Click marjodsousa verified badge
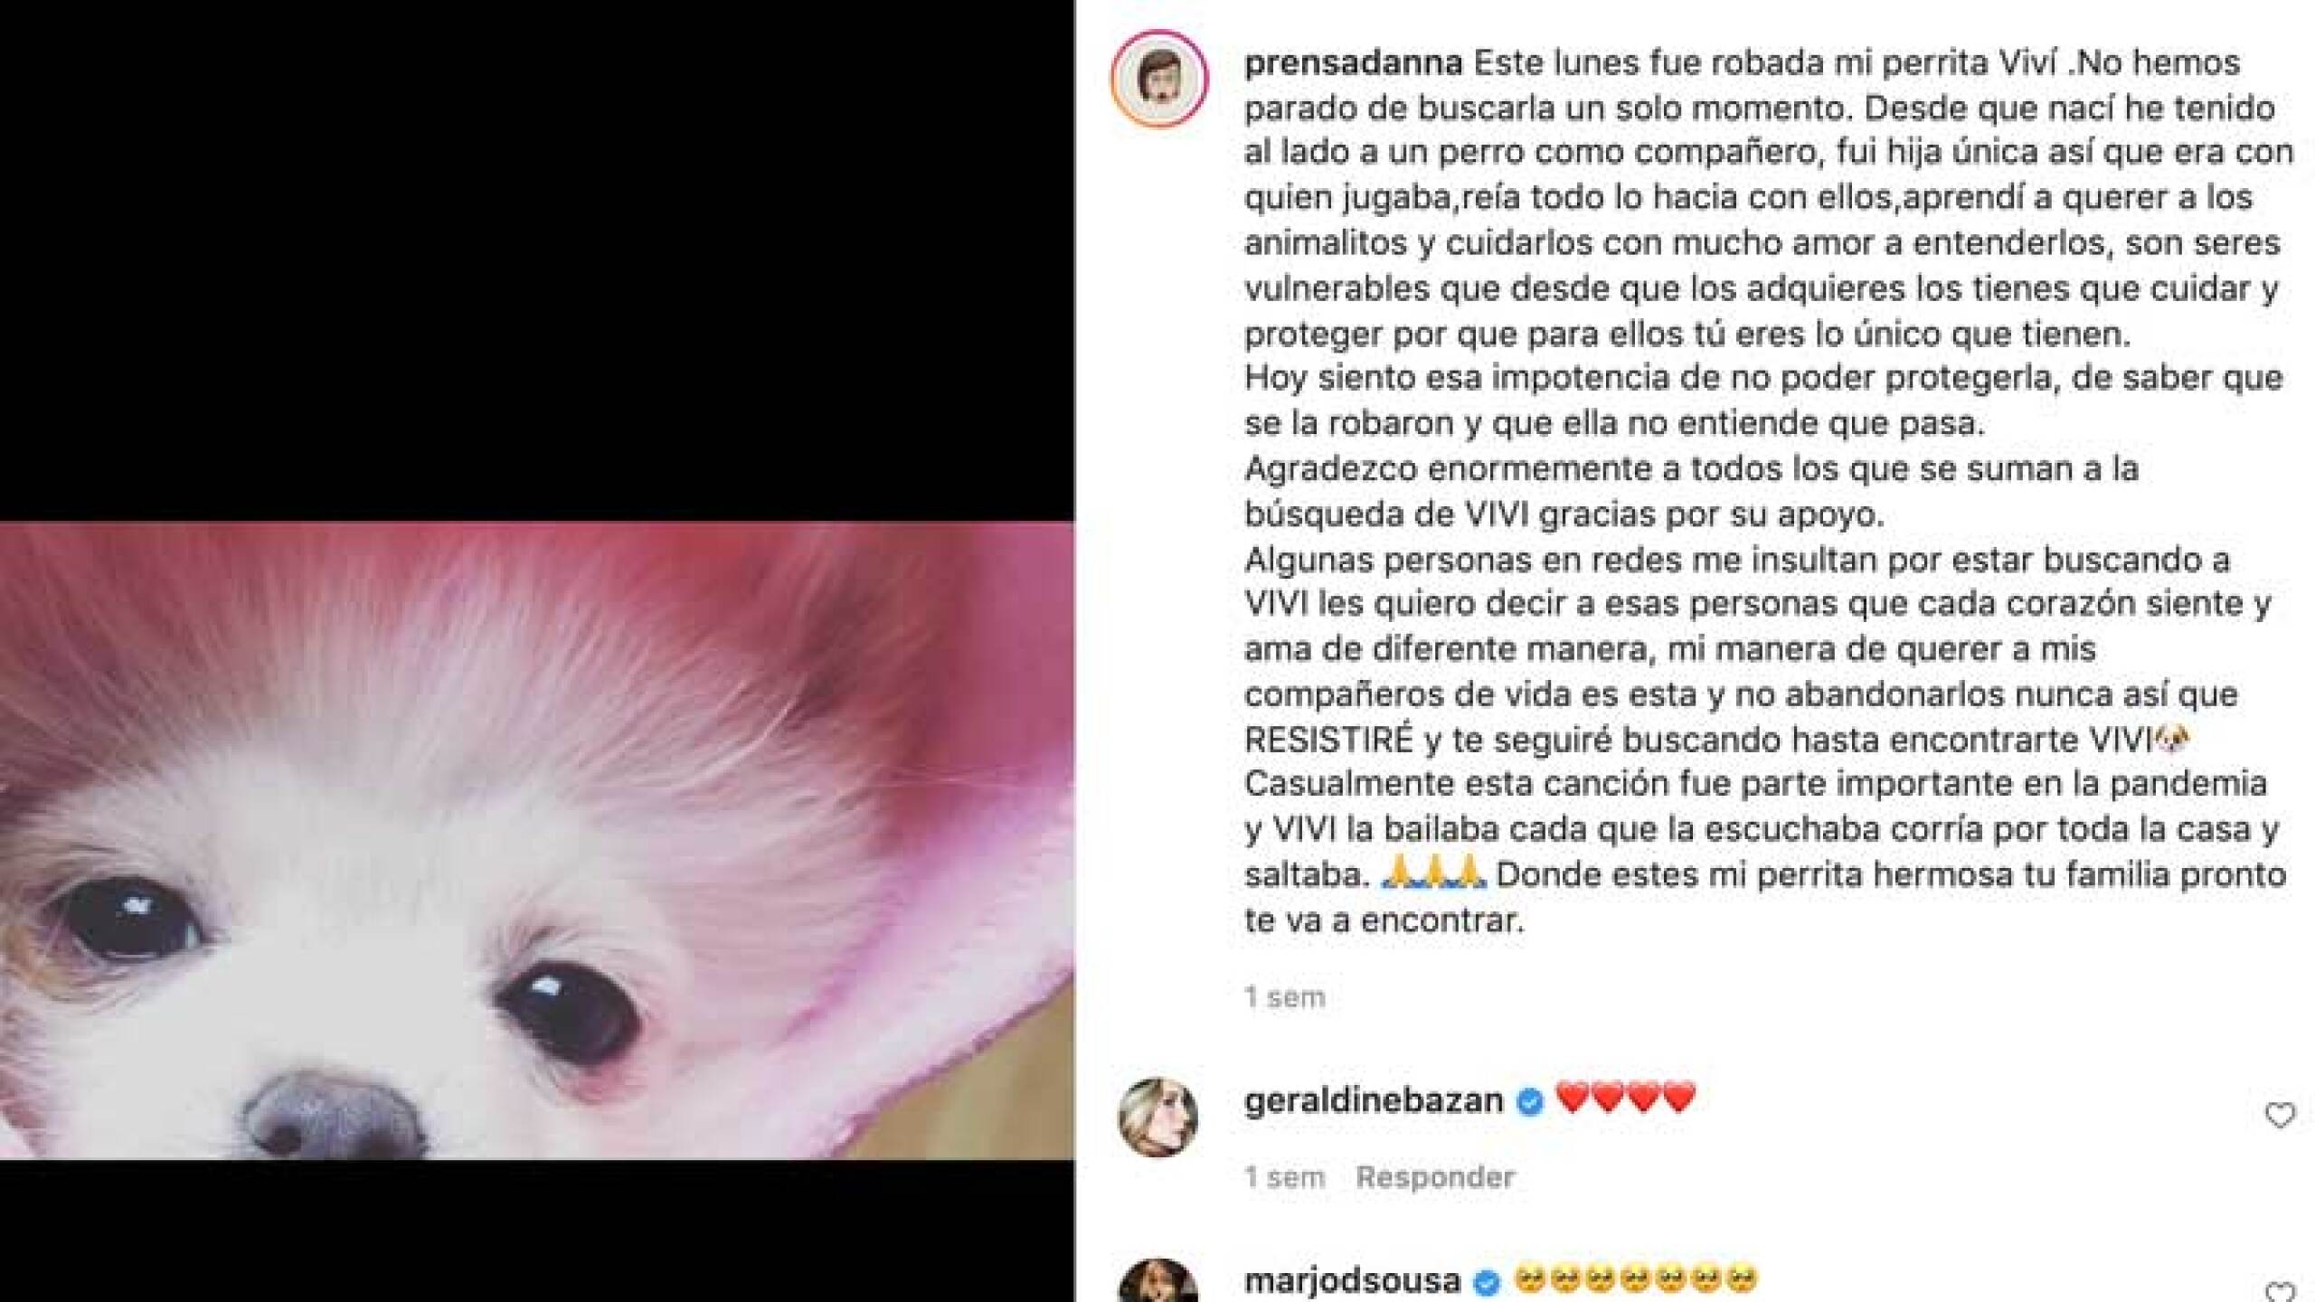This screenshot has height=1302, width=2315. [x=1487, y=1281]
